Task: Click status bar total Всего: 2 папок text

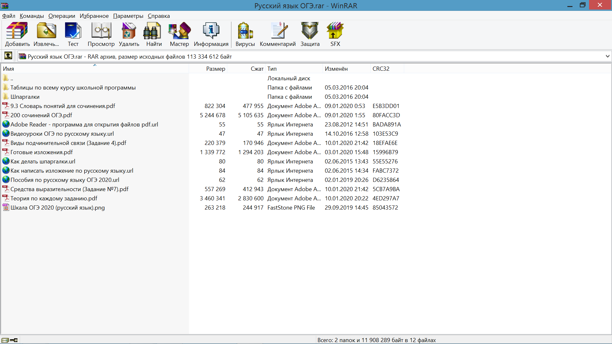Action: click(x=376, y=340)
